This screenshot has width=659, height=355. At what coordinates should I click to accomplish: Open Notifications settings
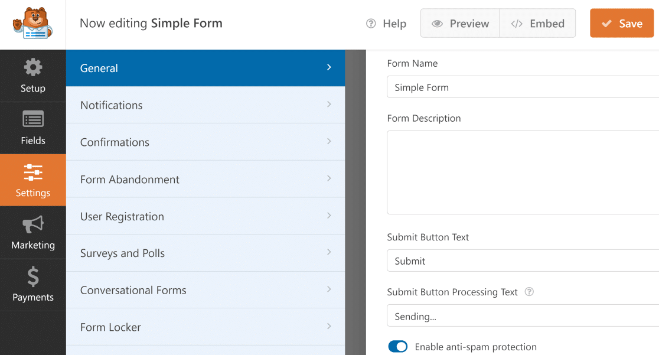click(205, 105)
